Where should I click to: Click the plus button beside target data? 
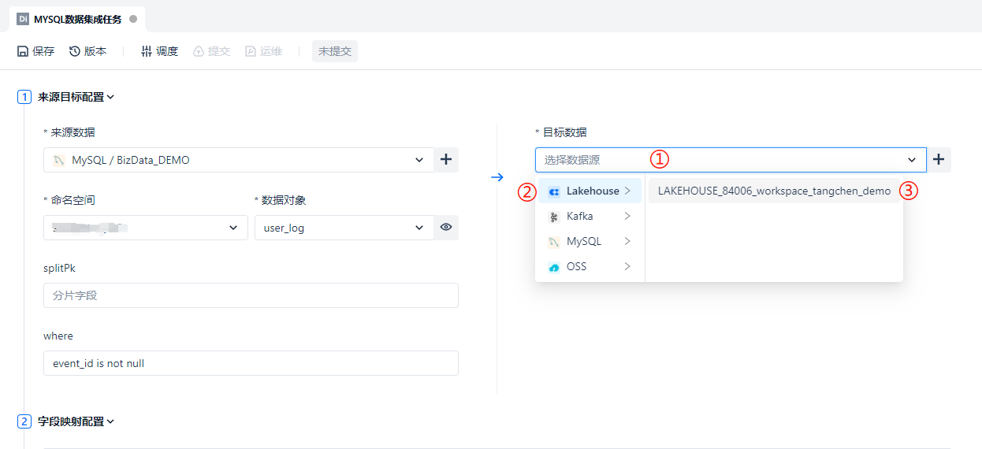938,160
